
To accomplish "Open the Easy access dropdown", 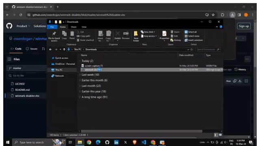I will 149,36.
